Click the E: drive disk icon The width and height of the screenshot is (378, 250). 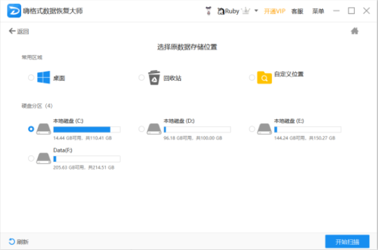coord(264,129)
